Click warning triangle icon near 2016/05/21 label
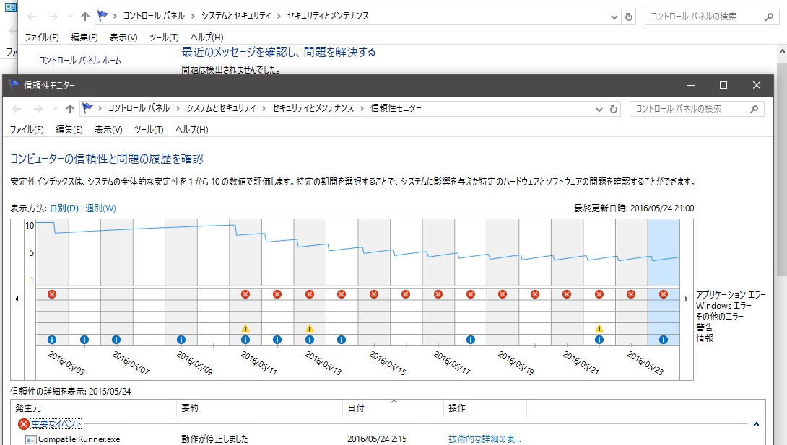 (599, 329)
